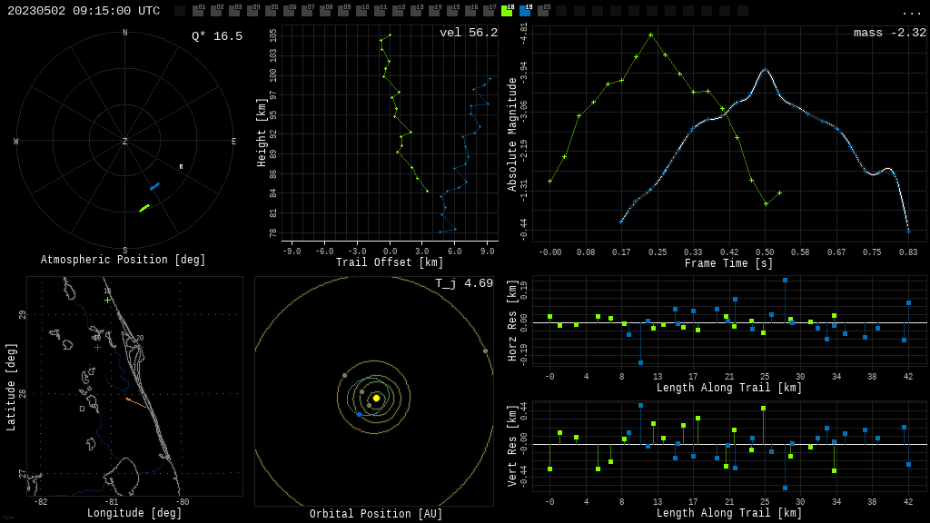930x523 pixels.
Task: Activate station box 15
Action: pos(452,10)
